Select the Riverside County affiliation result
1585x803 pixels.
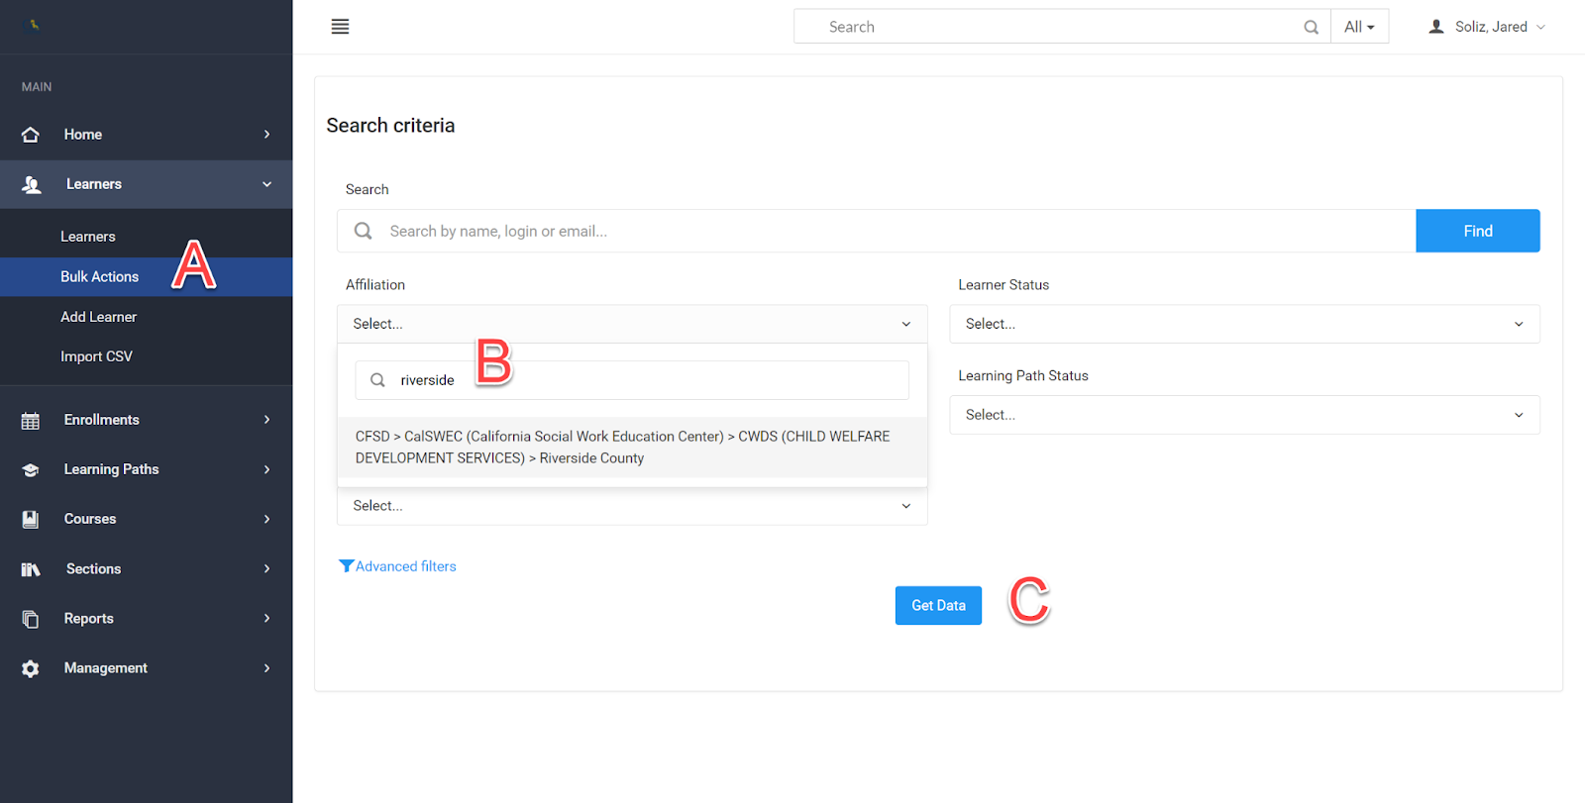coord(632,448)
